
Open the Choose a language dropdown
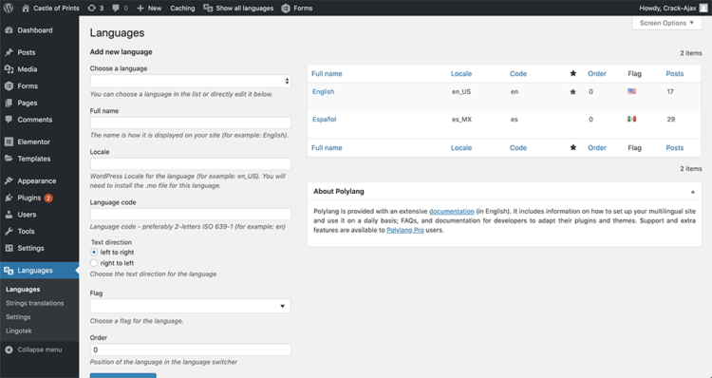point(190,81)
